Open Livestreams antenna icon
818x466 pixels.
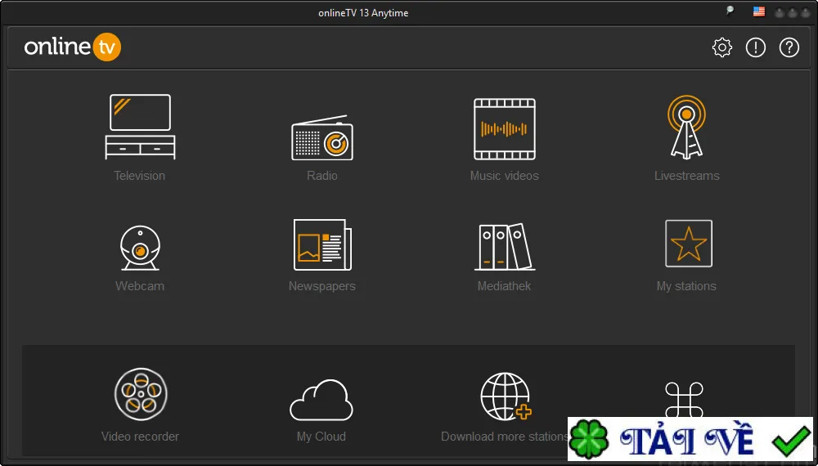[x=686, y=127]
